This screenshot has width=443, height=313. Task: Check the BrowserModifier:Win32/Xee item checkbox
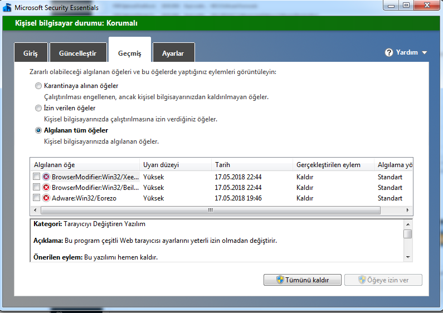tap(36, 177)
